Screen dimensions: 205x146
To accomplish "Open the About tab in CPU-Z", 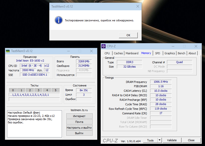I will tap(192, 53).
